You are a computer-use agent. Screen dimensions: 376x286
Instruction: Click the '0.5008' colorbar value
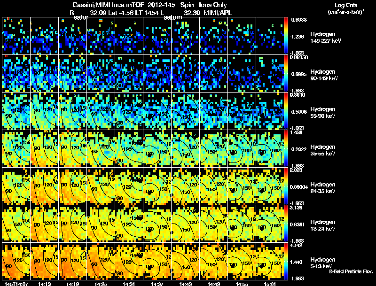coord(299,112)
